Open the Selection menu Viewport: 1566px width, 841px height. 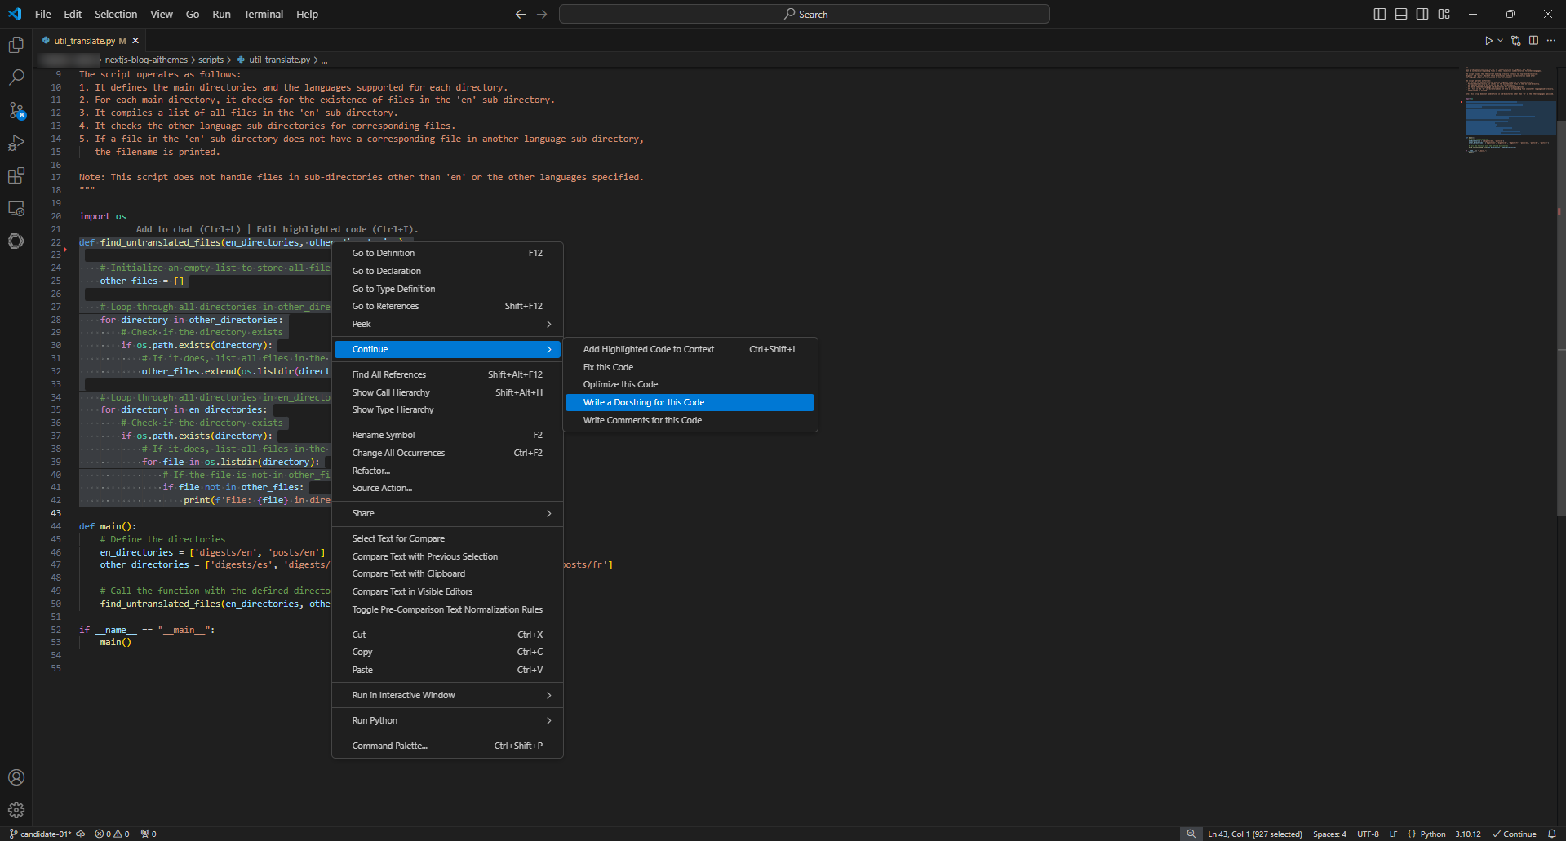coord(116,14)
